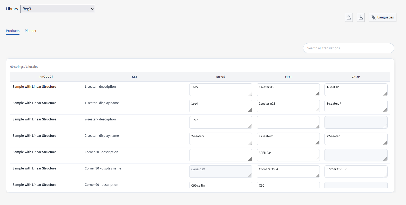Click resize handle of 30FI1234 text box
The image size is (406, 205).
[317, 159]
